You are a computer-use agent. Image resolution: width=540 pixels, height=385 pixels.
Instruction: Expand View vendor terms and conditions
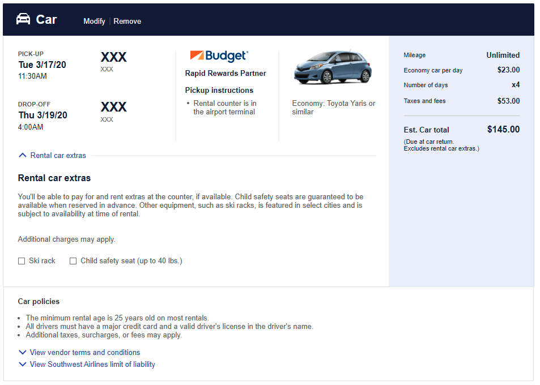(x=84, y=352)
